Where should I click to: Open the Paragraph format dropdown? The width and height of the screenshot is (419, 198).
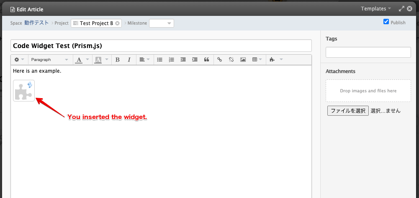tap(49, 60)
